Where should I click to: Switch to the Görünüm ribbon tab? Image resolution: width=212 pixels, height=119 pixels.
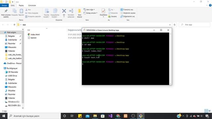point(32,5)
